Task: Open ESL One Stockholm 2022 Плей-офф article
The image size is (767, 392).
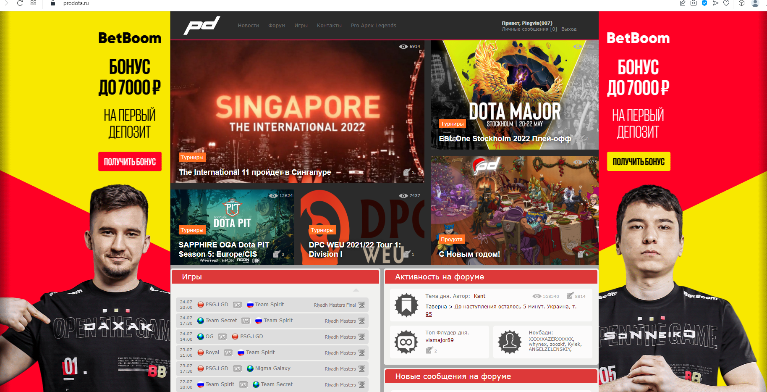Action: [x=505, y=139]
